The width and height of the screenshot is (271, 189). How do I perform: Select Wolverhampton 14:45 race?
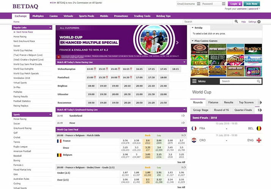click(x=91, y=69)
